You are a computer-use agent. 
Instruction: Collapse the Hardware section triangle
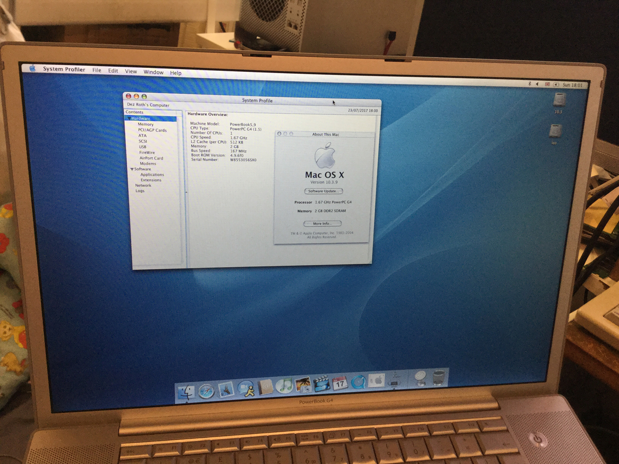click(x=129, y=118)
